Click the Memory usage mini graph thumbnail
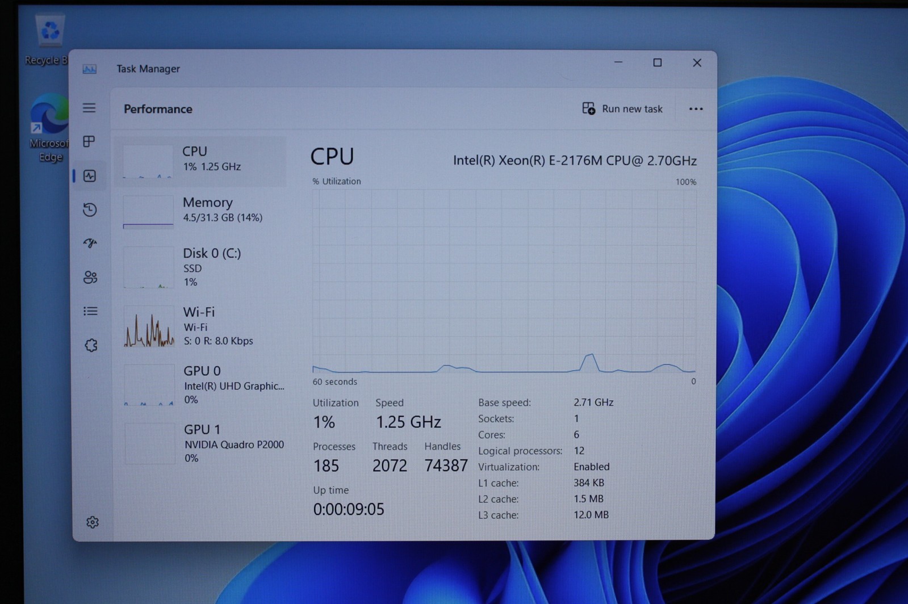Screen dimensions: 908x604 point(148,212)
